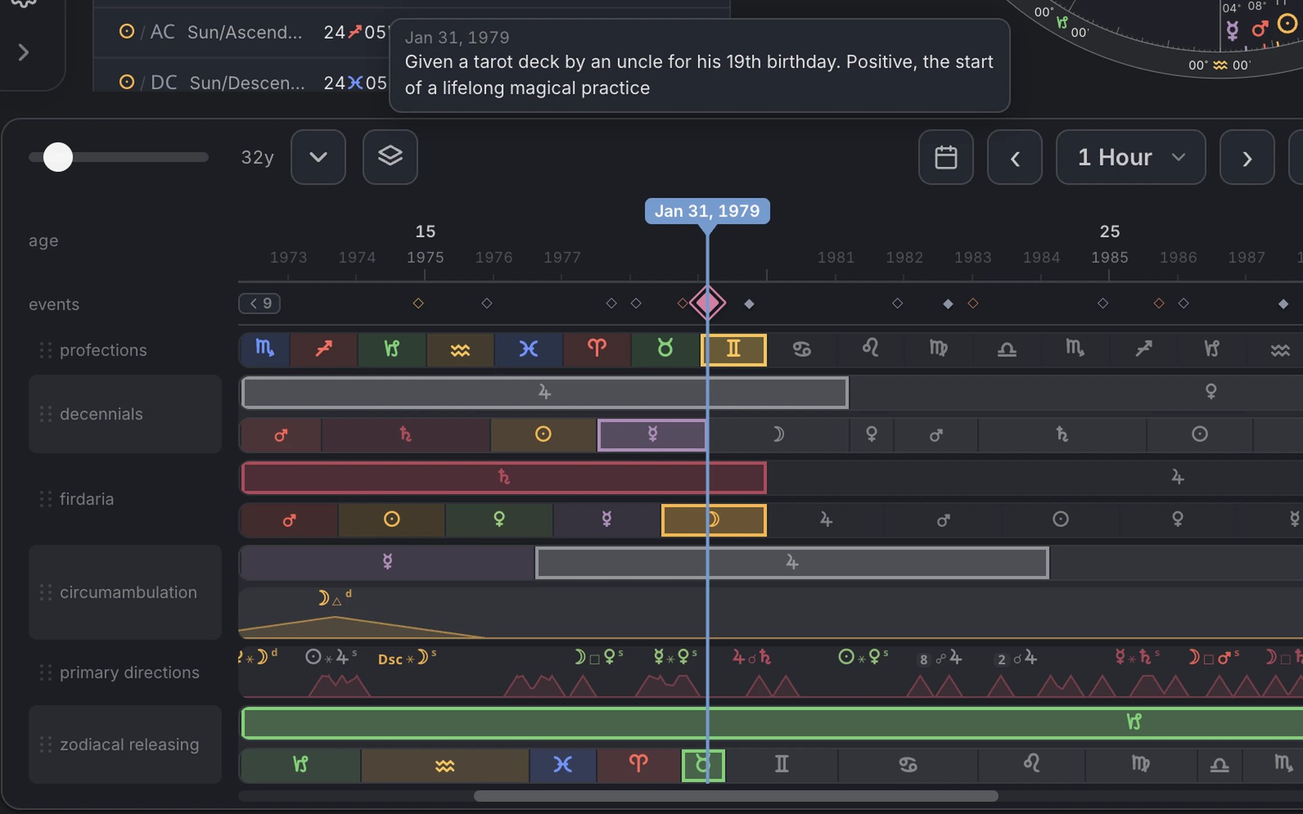Click the 1985 year label

(x=1109, y=257)
